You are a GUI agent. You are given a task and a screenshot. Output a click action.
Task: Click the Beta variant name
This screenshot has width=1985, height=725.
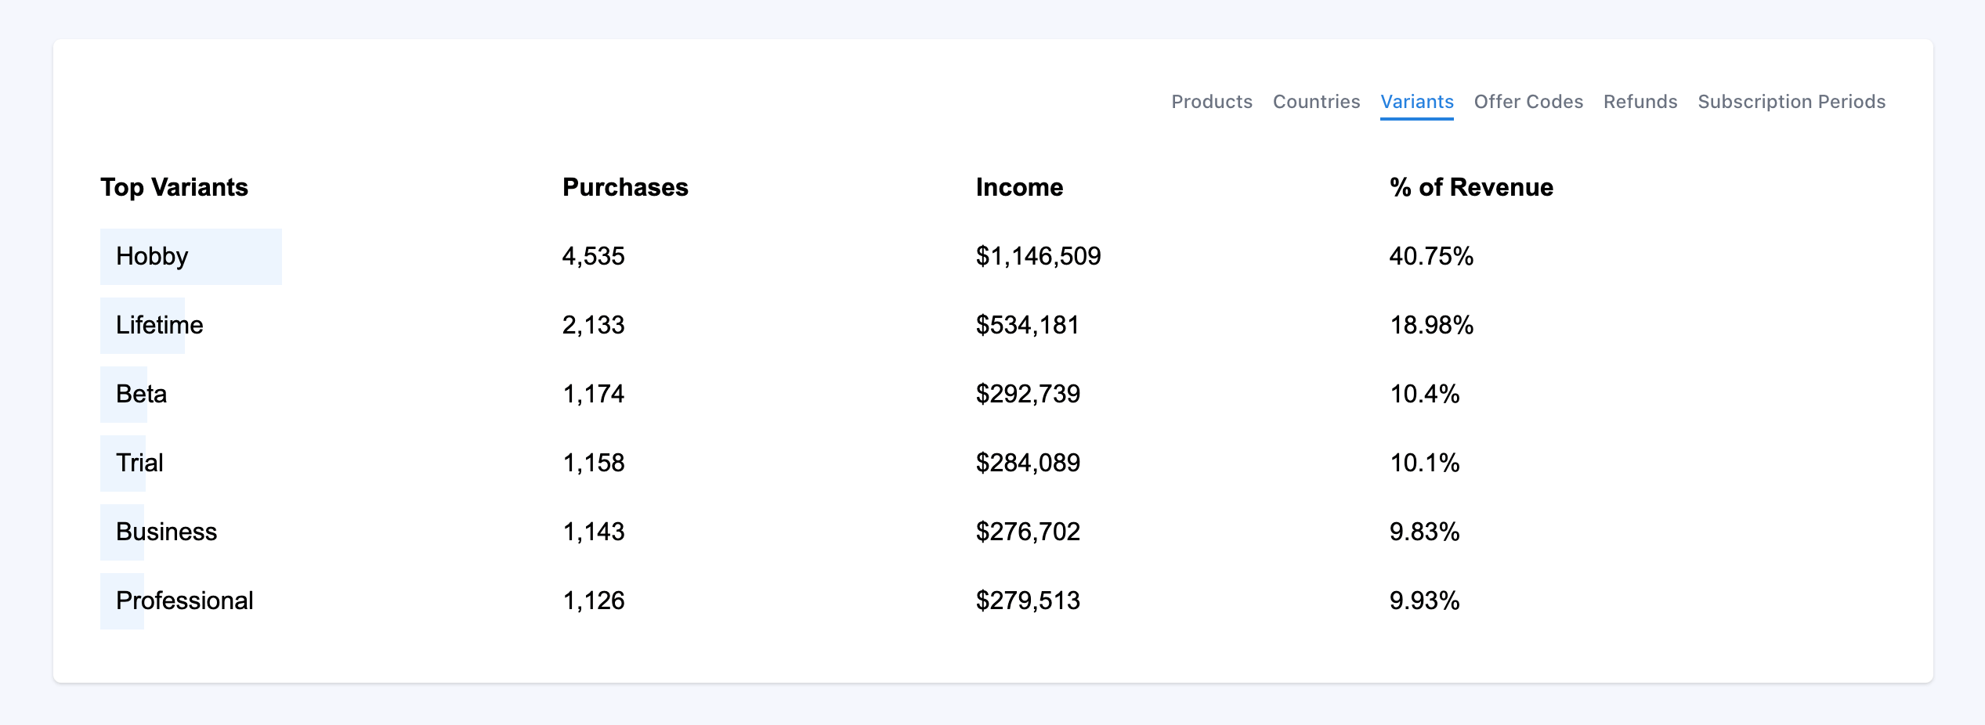pyautogui.click(x=141, y=394)
